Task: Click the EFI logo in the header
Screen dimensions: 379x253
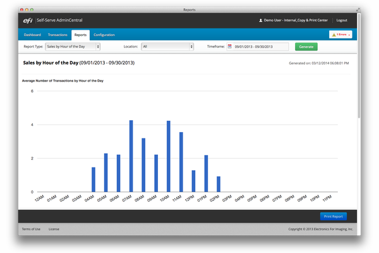Action: click(28, 21)
